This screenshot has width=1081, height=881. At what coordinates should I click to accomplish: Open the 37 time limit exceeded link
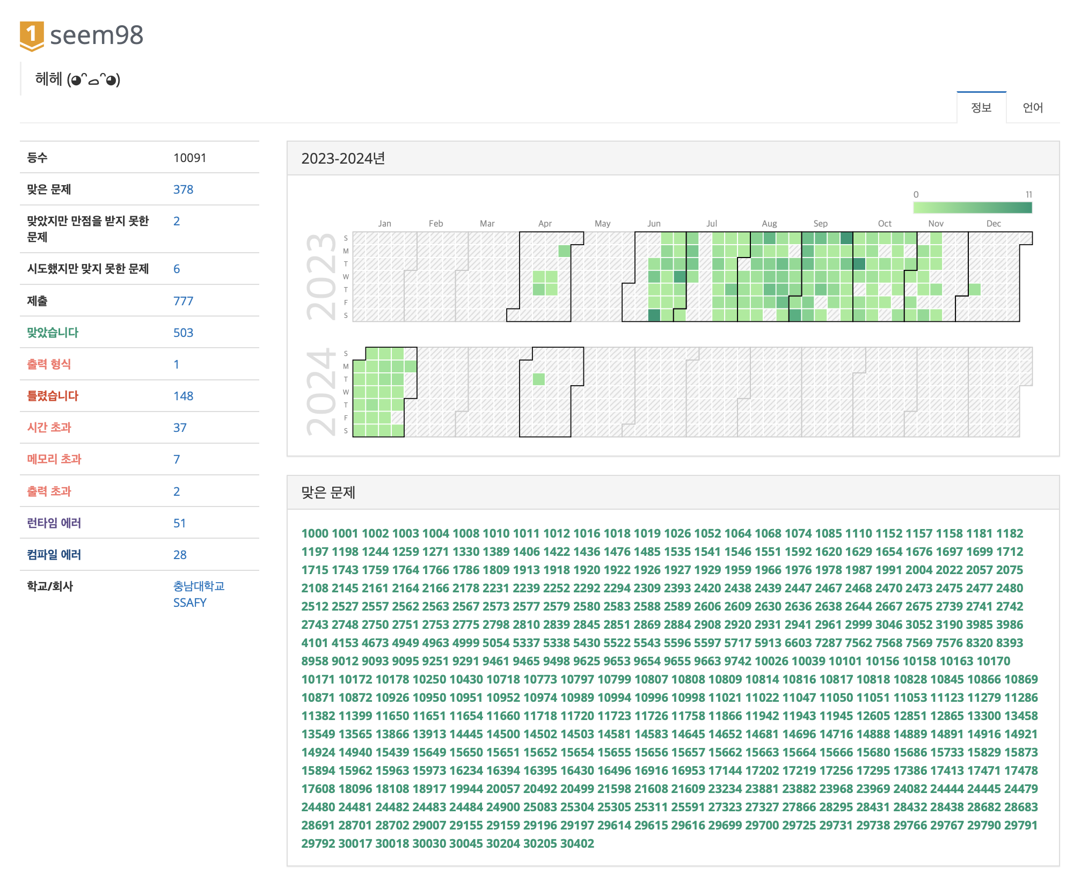[180, 428]
